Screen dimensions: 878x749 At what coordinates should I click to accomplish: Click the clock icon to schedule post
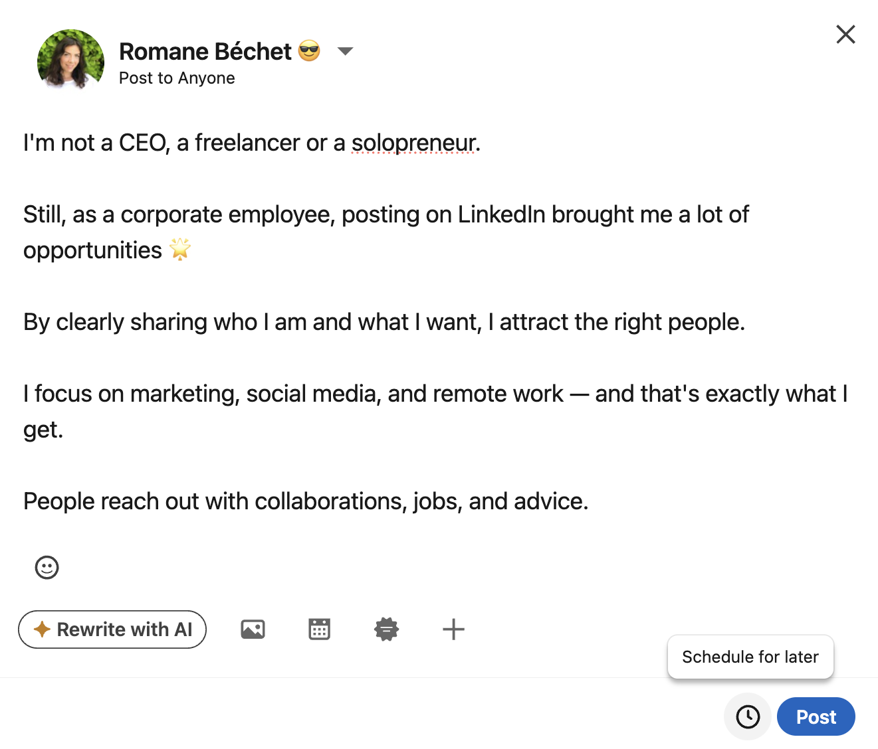pos(748,717)
